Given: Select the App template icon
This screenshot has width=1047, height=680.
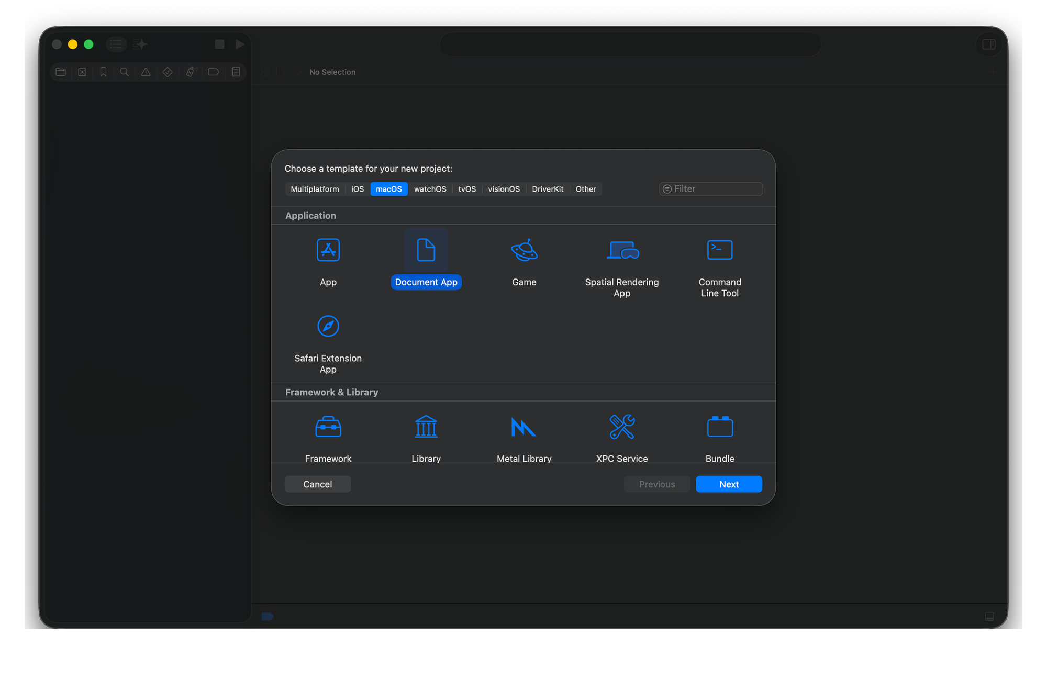Looking at the screenshot, I should 328,250.
